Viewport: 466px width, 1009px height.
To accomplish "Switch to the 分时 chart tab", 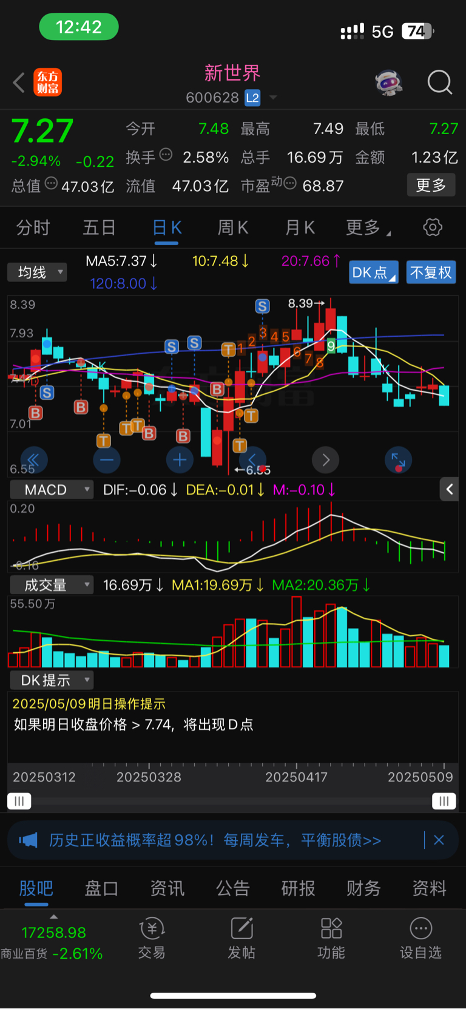I will coord(33,228).
